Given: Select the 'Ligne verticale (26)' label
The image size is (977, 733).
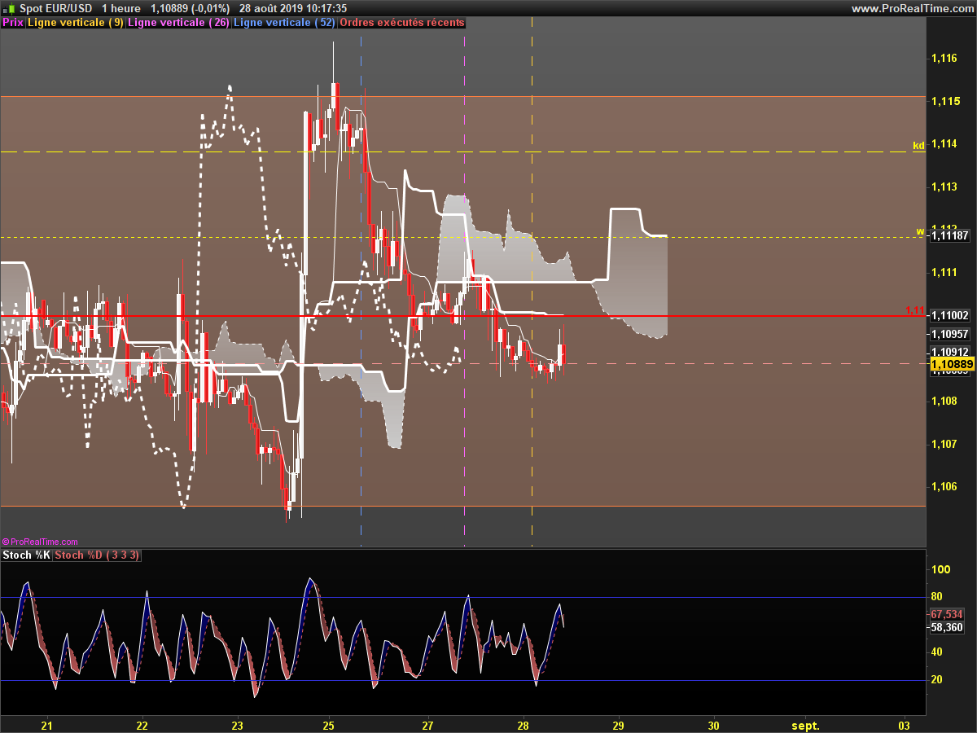Looking at the screenshot, I should [179, 23].
